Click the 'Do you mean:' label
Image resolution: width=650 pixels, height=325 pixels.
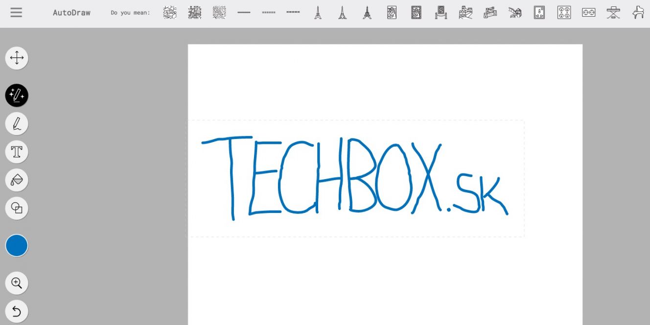tap(130, 13)
